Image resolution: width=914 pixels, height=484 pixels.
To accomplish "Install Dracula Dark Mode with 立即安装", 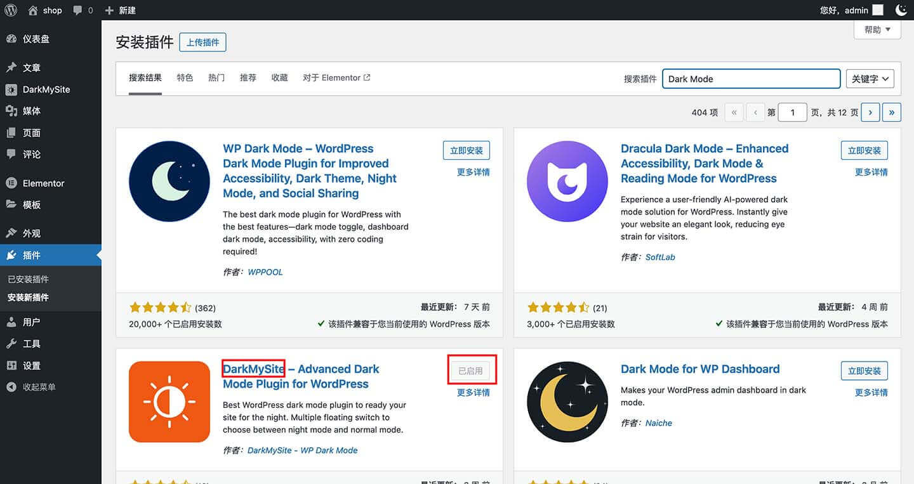I will pos(864,150).
